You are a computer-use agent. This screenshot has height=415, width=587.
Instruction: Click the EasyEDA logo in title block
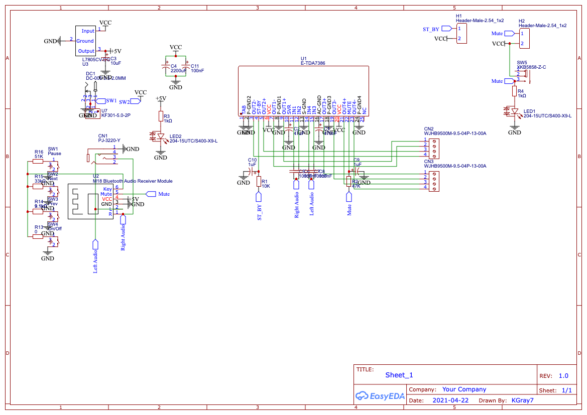coord(380,396)
